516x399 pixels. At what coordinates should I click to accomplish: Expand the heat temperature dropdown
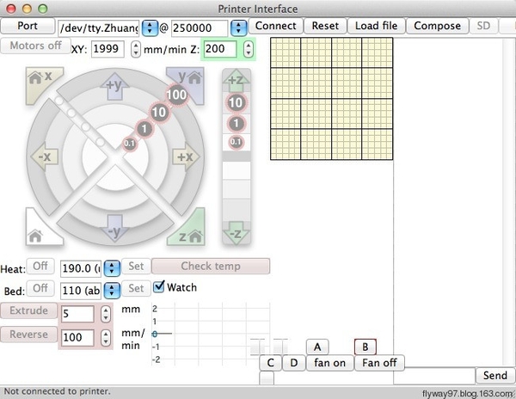click(112, 267)
